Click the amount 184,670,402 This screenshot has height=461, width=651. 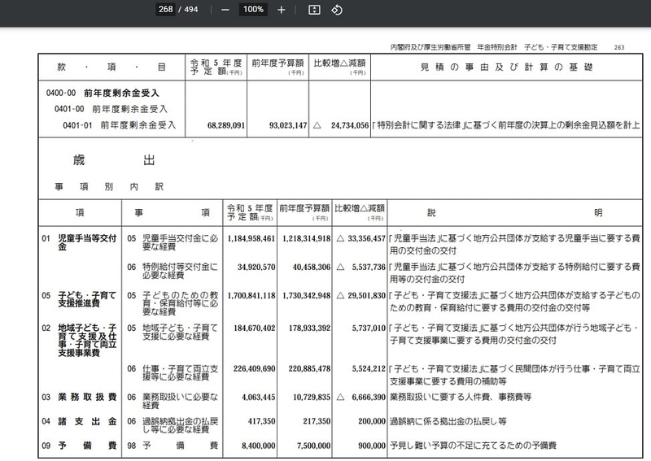point(254,328)
